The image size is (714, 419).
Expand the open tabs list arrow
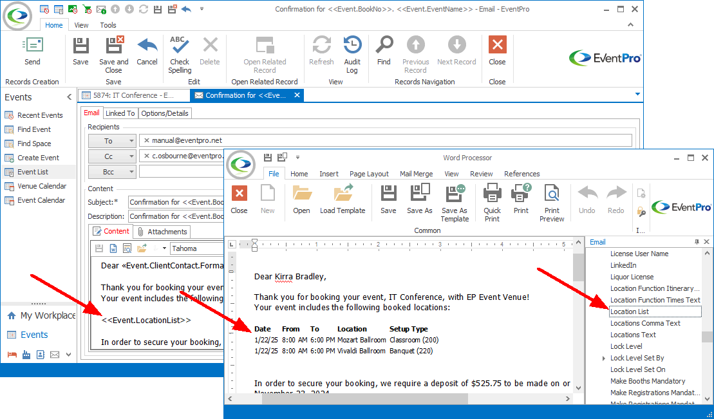pos(637,94)
